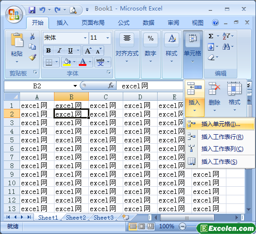Go to last sheet navigation arrow
256x234 pixels.
[x=29, y=217]
